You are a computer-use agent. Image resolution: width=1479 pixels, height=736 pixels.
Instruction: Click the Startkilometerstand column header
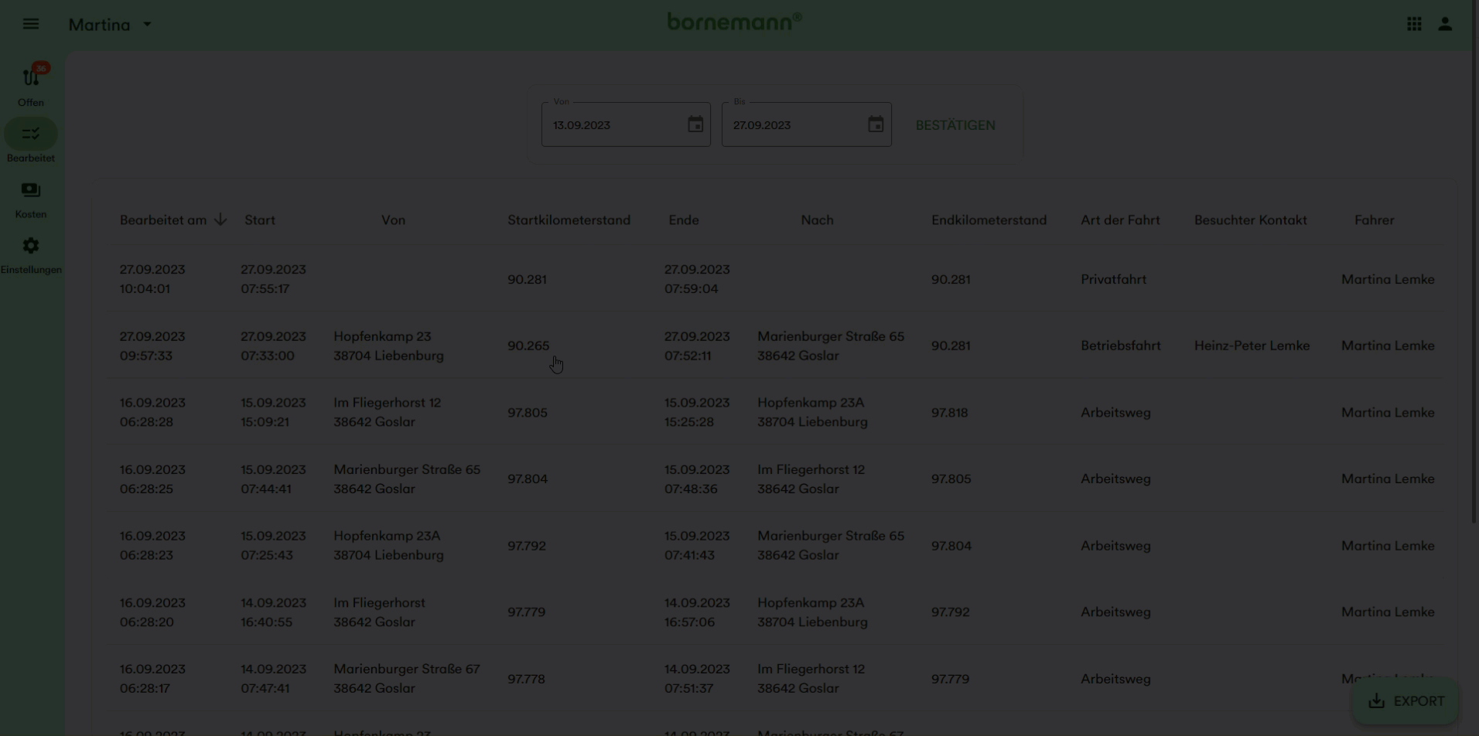(x=569, y=220)
